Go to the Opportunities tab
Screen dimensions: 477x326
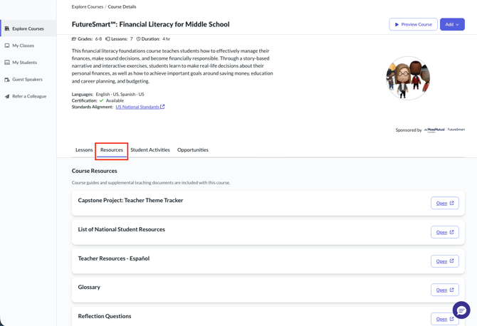[x=193, y=150]
